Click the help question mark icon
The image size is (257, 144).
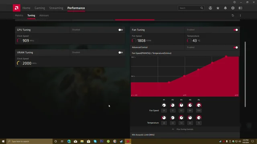tap(235, 2)
